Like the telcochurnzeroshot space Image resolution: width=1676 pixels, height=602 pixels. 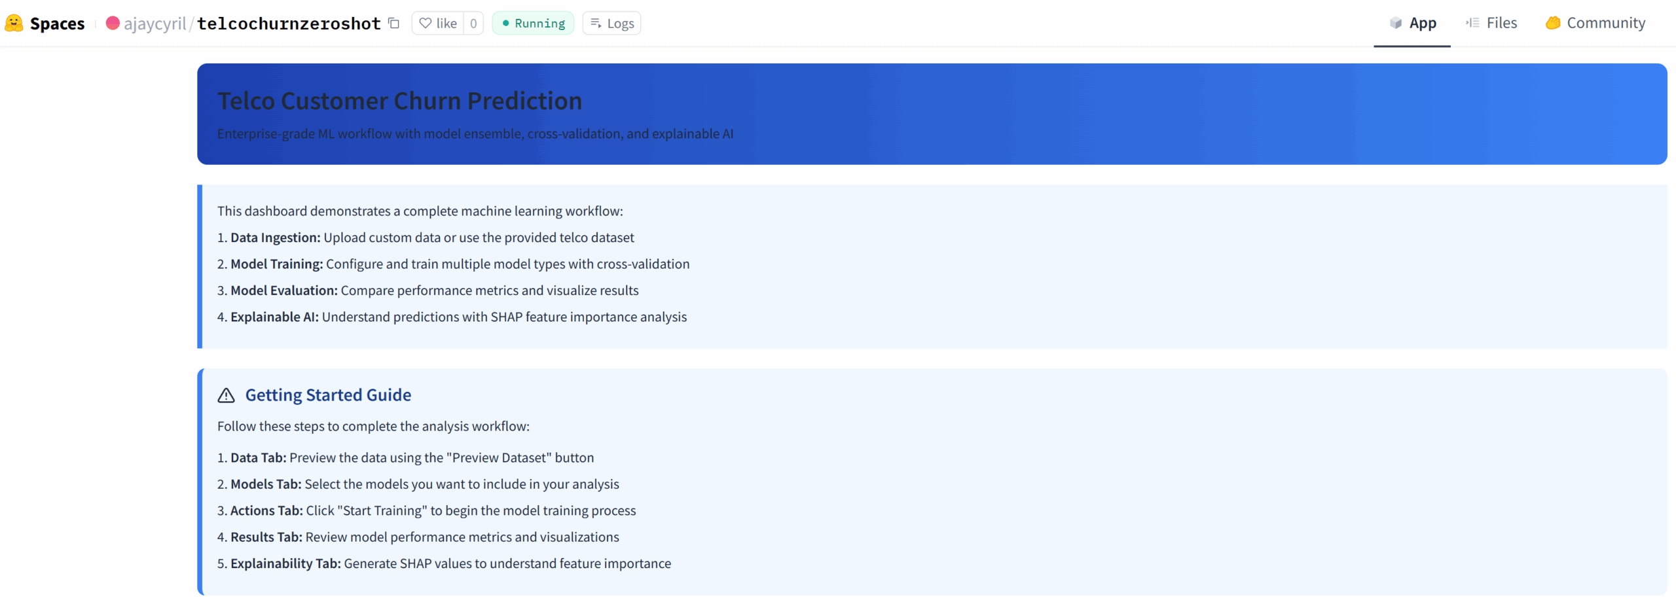[x=439, y=23]
